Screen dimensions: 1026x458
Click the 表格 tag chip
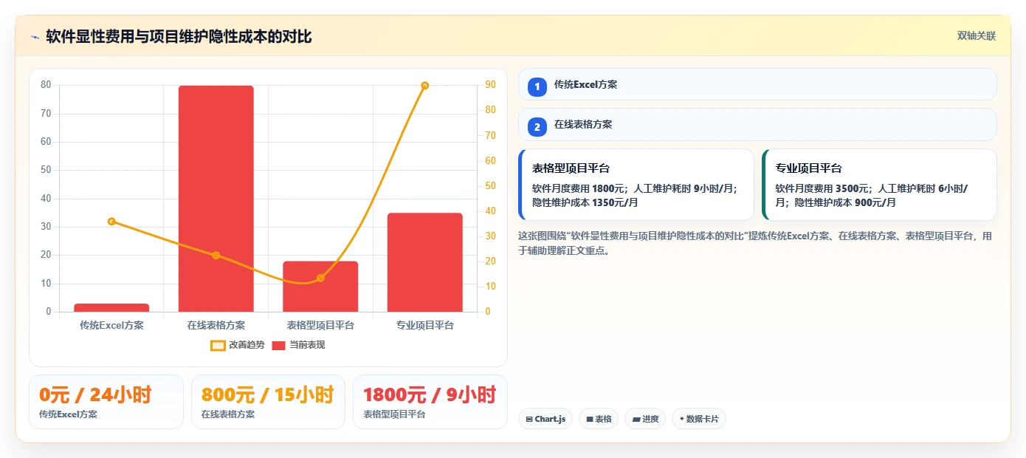[599, 419]
